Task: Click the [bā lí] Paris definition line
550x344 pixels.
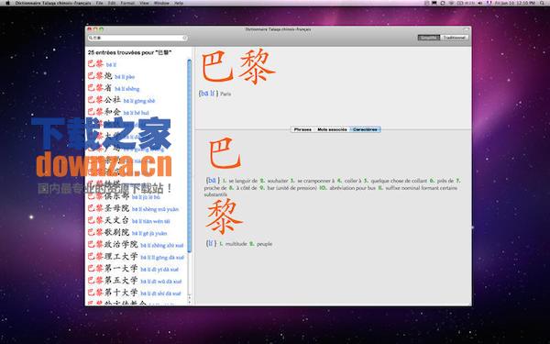Action: (214, 94)
